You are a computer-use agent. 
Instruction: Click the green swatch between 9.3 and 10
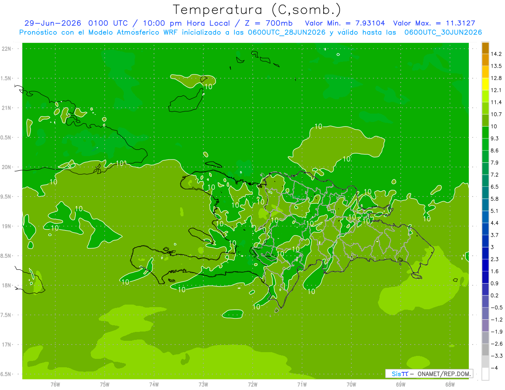pyautogui.click(x=485, y=133)
